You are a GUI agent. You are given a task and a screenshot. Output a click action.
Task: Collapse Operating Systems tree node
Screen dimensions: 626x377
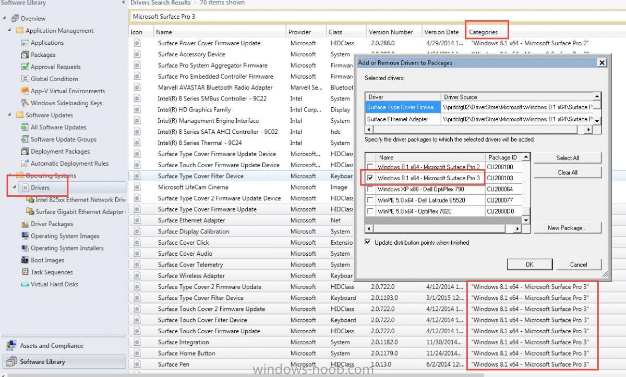pyautogui.click(x=10, y=175)
